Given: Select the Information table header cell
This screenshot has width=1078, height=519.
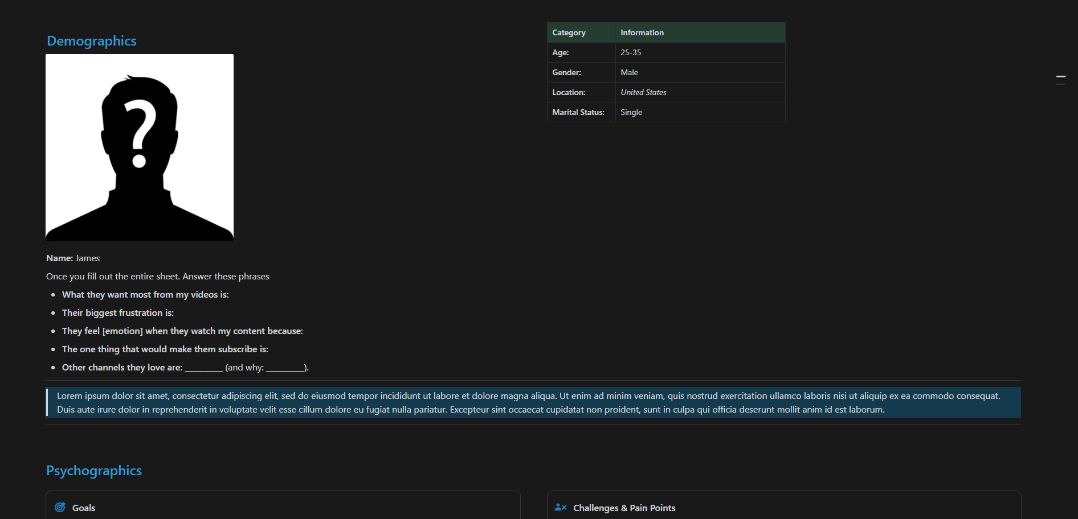Looking at the screenshot, I should tap(642, 32).
